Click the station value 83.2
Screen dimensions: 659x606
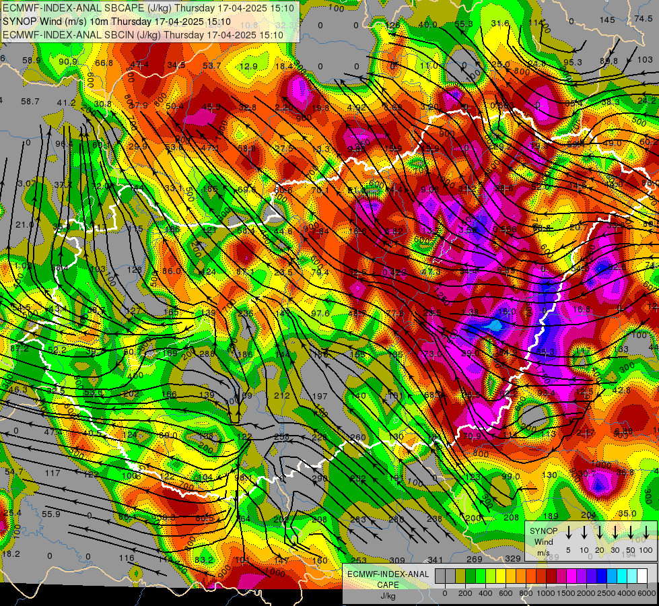pos(204,560)
